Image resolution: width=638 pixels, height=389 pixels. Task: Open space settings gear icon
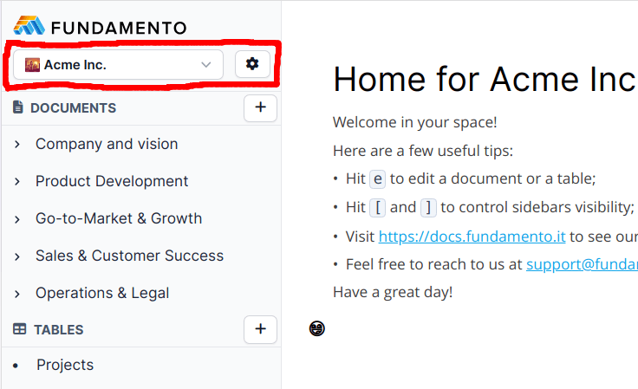click(252, 64)
